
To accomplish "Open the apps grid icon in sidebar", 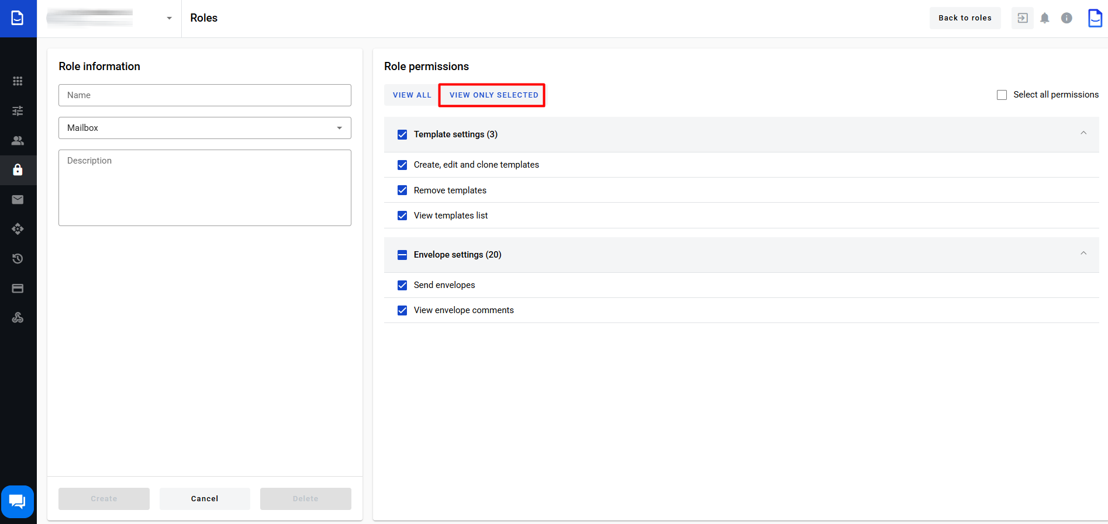I will click(18, 81).
